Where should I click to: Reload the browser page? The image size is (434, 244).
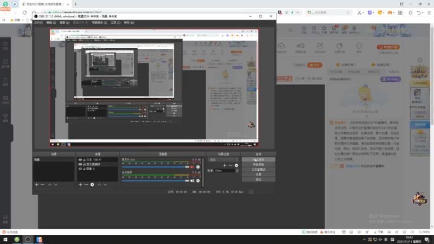(x=24, y=12)
